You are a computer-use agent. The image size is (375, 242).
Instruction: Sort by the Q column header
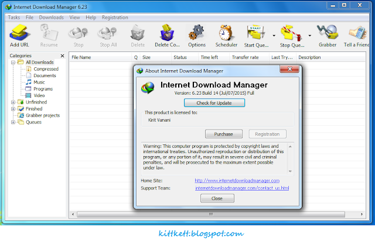click(x=136, y=57)
